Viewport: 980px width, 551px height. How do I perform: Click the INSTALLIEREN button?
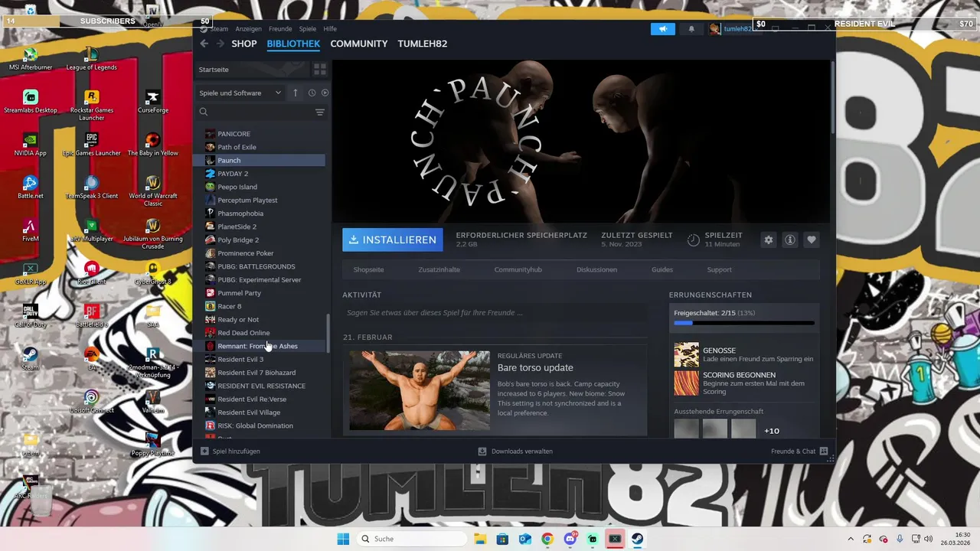[x=392, y=240]
